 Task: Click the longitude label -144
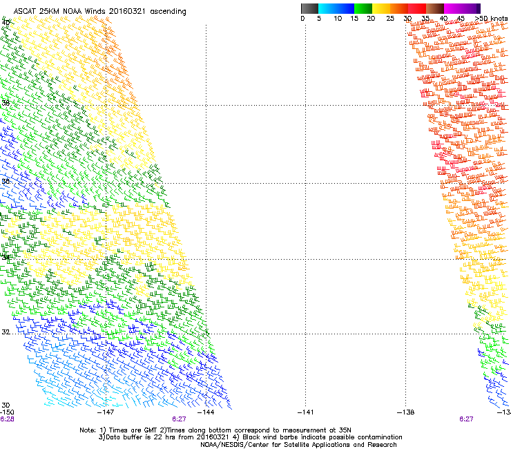(x=206, y=412)
